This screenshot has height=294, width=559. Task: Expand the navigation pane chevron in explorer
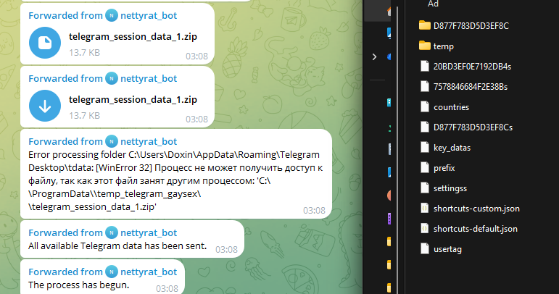coord(374,57)
